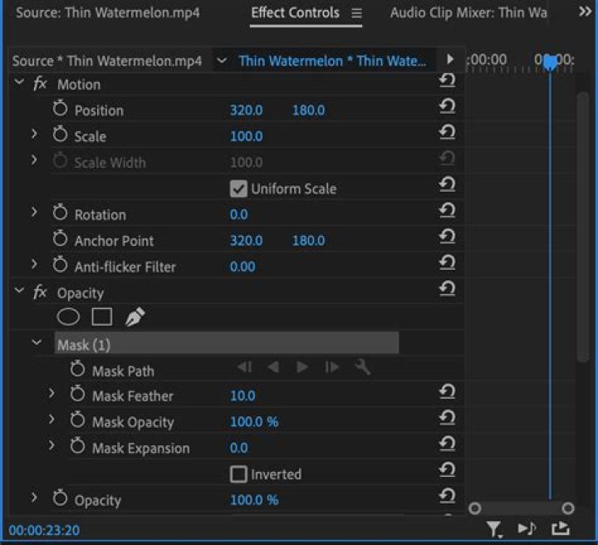This screenshot has height=545, width=598.
Task: Switch to the Audio Clip Mixer tab
Action: [468, 13]
